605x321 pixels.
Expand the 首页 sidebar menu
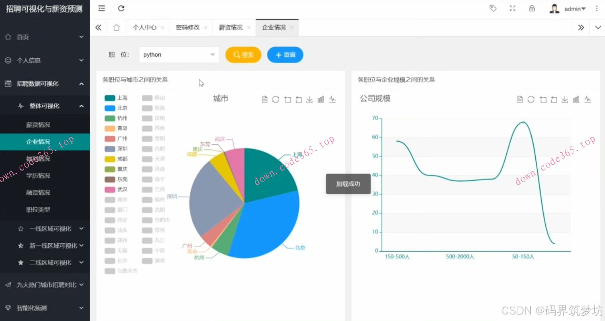coord(45,37)
